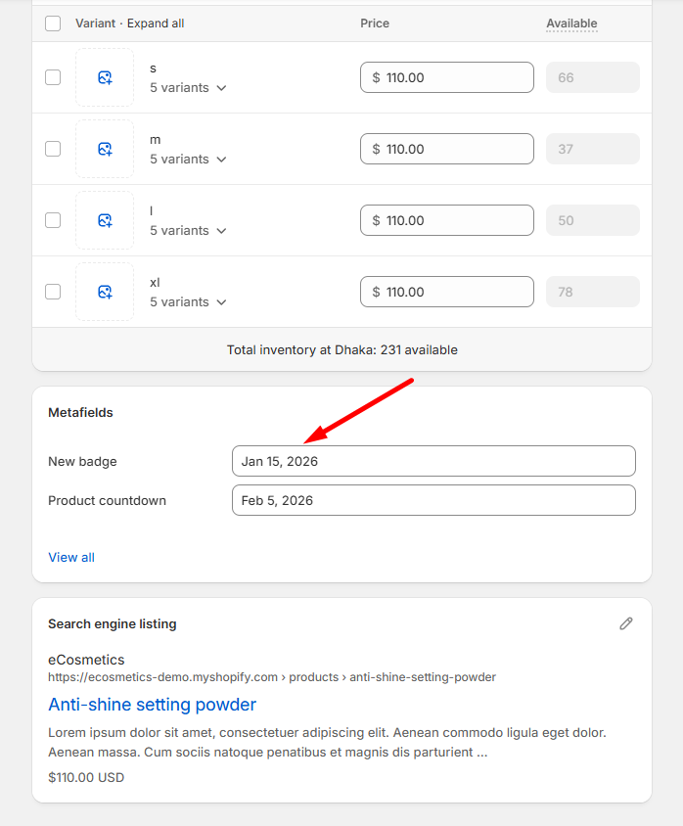Image resolution: width=683 pixels, height=826 pixels.
Task: Check the l variant checkbox
Action: pos(53,220)
